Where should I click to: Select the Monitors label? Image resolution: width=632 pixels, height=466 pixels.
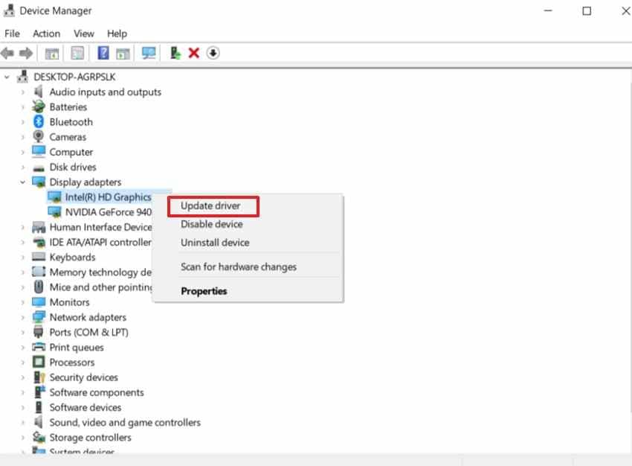click(69, 302)
